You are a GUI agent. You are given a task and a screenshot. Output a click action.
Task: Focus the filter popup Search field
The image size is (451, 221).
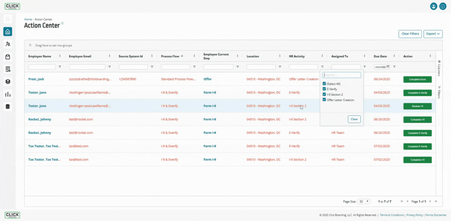(x=341, y=75)
